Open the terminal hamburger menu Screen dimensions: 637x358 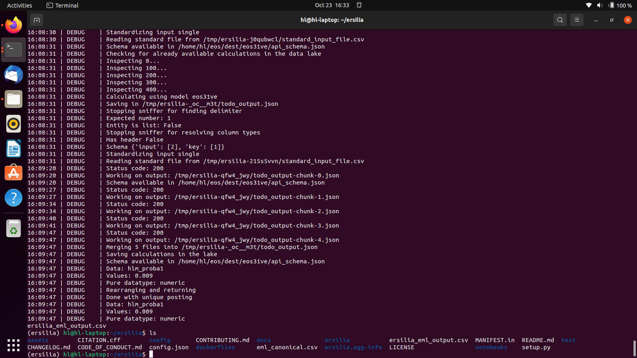click(x=576, y=19)
